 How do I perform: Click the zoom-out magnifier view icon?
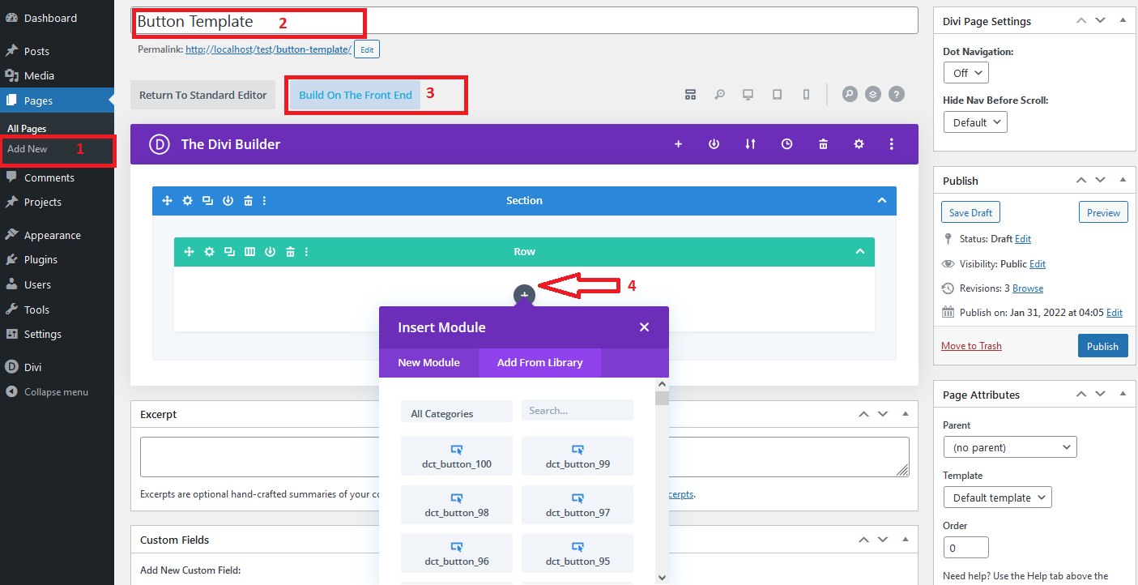pyautogui.click(x=719, y=95)
